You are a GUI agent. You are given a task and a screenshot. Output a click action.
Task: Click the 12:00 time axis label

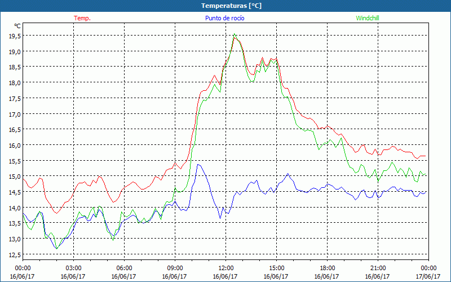[226, 268]
